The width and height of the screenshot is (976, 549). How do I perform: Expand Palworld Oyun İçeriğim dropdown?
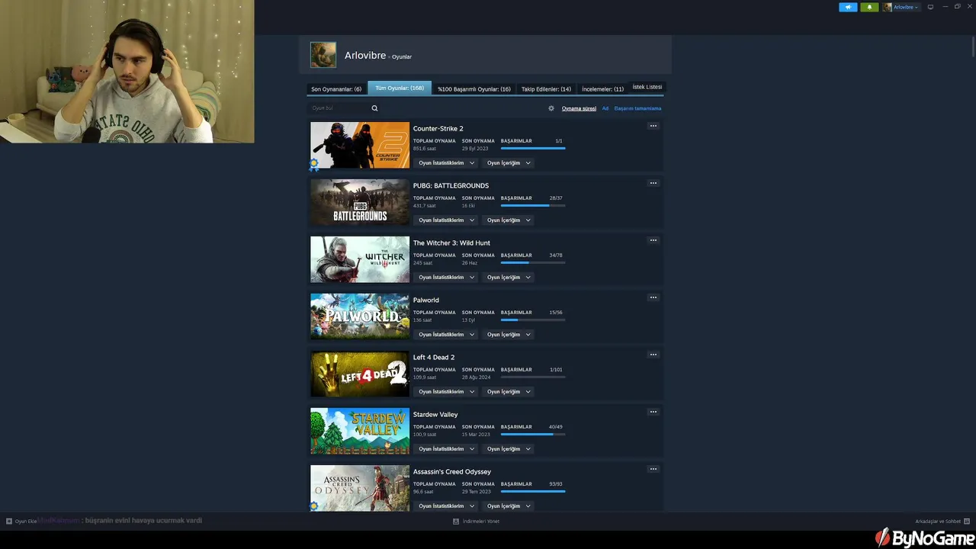pos(509,335)
